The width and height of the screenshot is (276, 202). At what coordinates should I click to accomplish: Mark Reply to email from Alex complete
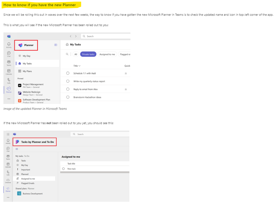click(68, 89)
